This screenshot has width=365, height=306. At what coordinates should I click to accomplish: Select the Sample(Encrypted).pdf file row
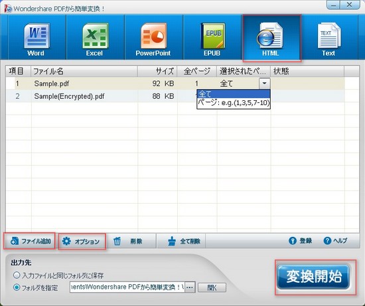[175, 96]
